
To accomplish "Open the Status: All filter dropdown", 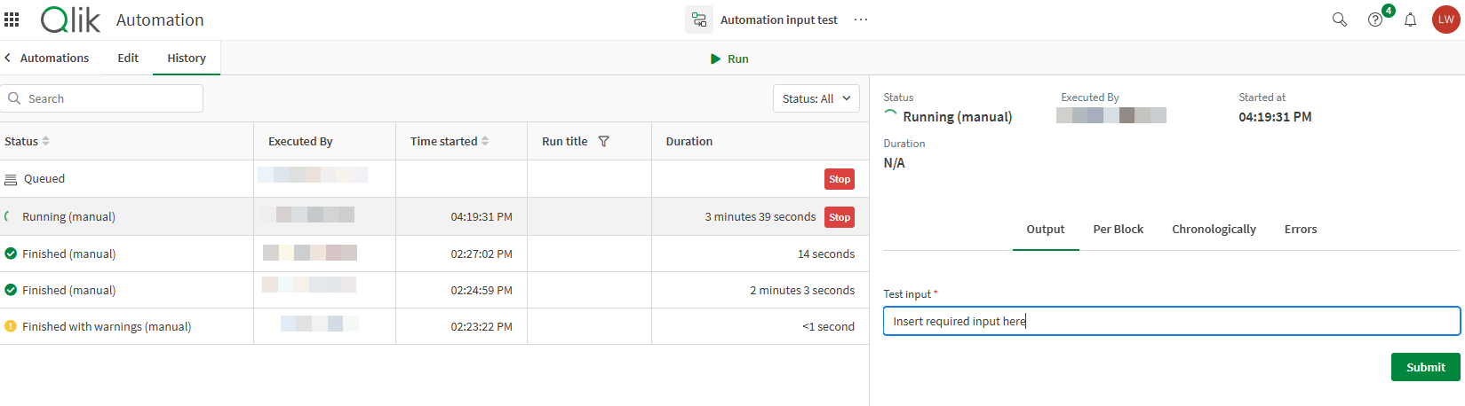I will click(x=816, y=98).
